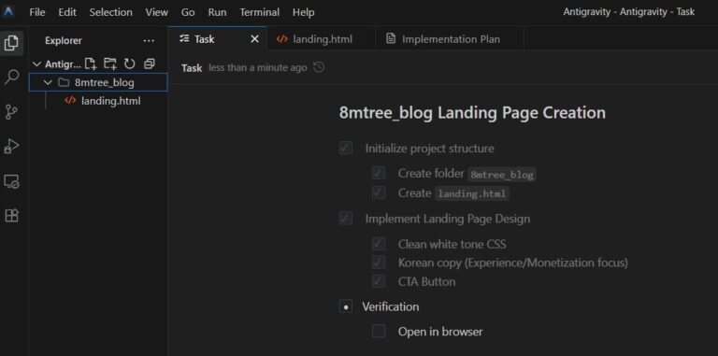Open Extensions view
This screenshot has height=356, width=718.
pos(11,216)
